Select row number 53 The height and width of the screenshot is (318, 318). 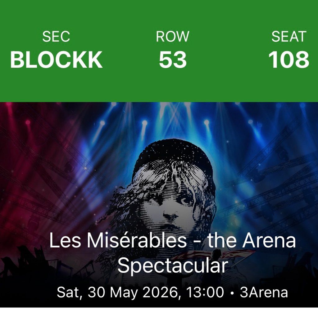coord(173,60)
